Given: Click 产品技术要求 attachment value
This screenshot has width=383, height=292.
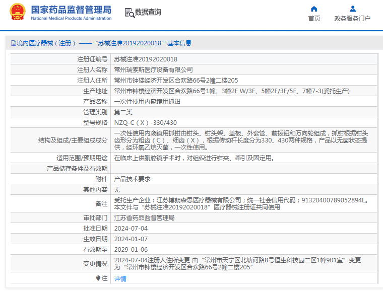Looking at the screenshot, I should [132, 179].
